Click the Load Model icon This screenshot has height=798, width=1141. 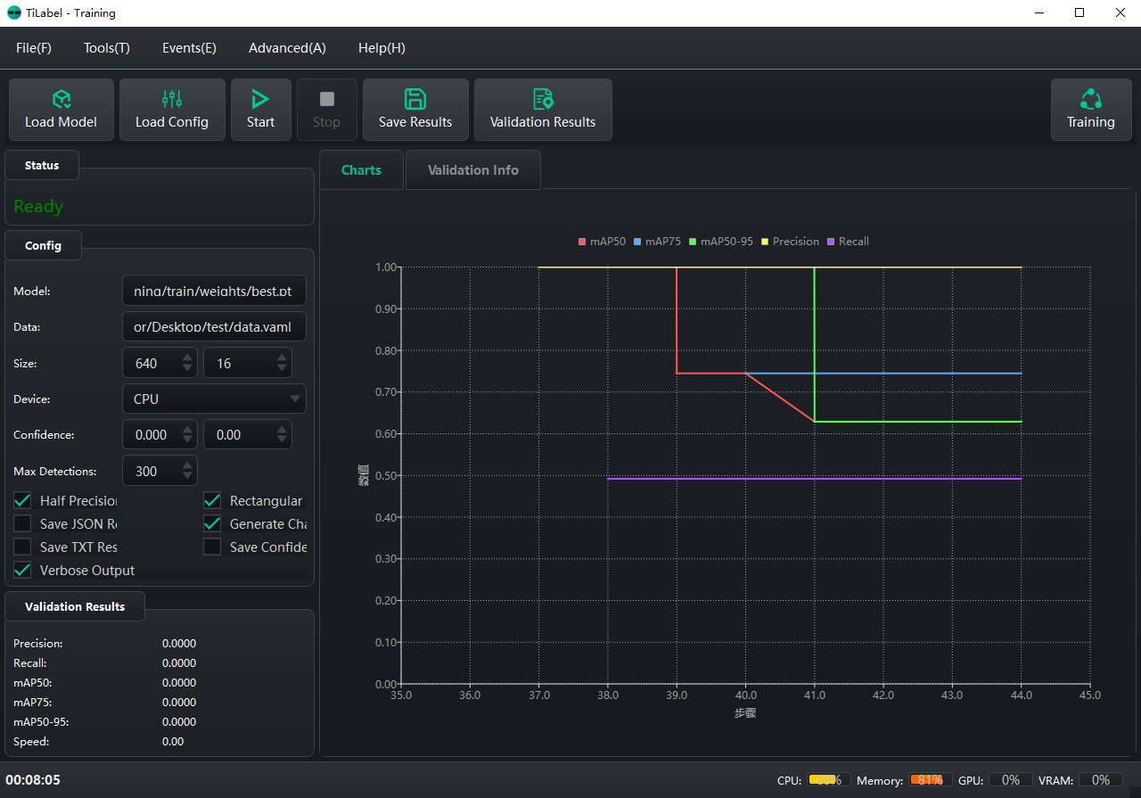pos(62,99)
